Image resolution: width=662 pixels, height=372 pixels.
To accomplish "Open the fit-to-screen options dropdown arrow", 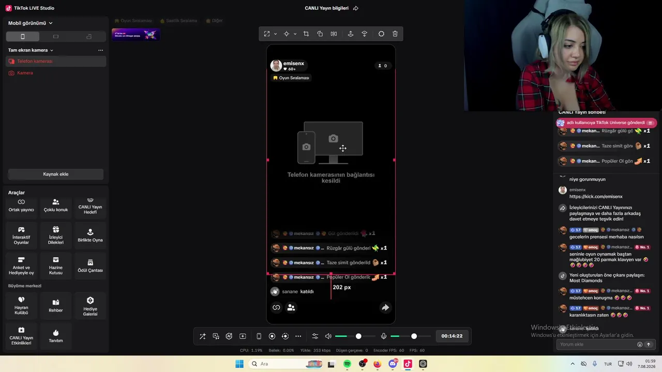I will click(x=275, y=34).
